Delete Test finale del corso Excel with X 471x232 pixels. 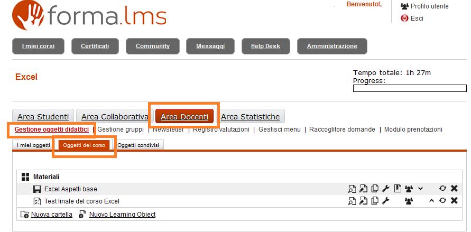[454, 201]
